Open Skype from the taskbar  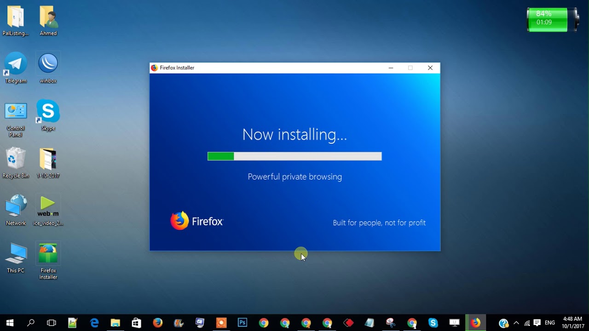[433, 323]
